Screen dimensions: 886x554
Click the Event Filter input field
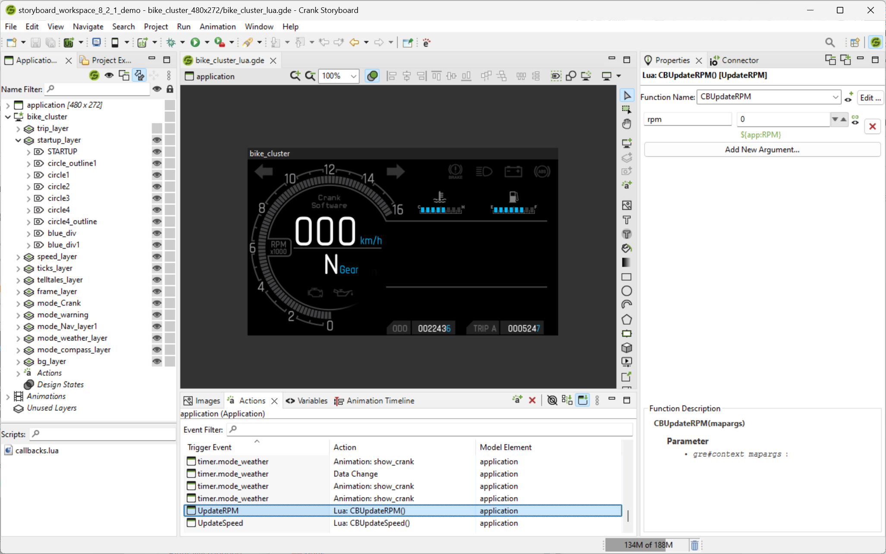pyautogui.click(x=430, y=429)
